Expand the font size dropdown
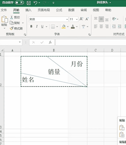126x145 pixels. tap(77, 19)
